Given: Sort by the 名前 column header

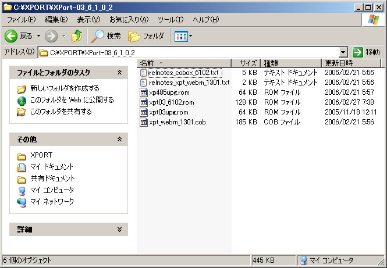Looking at the screenshot, I should tap(184, 63).
